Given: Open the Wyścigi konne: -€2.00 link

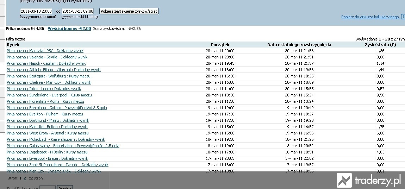Looking at the screenshot, I should pyautogui.click(x=69, y=29).
